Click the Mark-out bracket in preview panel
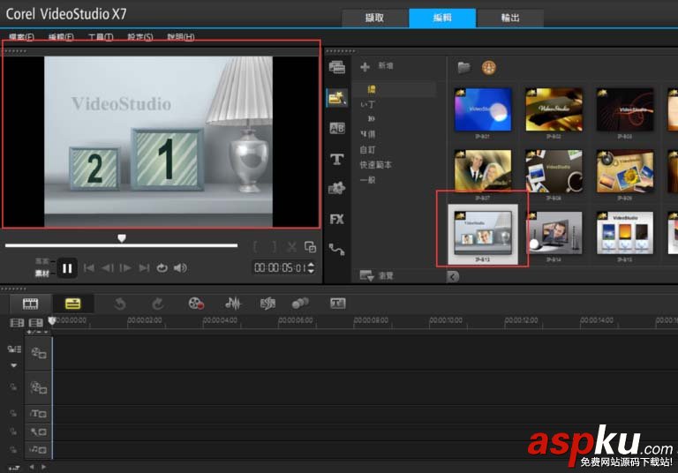This screenshot has height=473, width=678. 275,247
